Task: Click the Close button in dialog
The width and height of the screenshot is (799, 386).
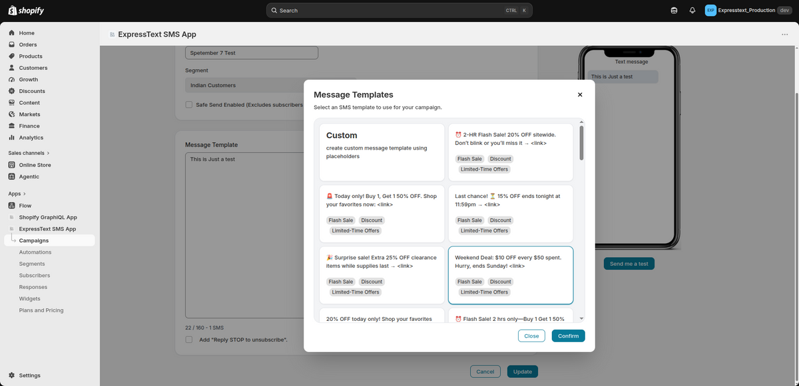Action: 531,336
